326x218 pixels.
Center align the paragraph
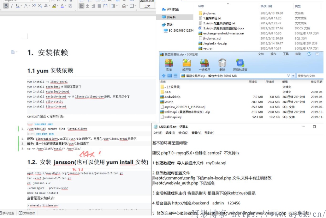click(87, 6)
